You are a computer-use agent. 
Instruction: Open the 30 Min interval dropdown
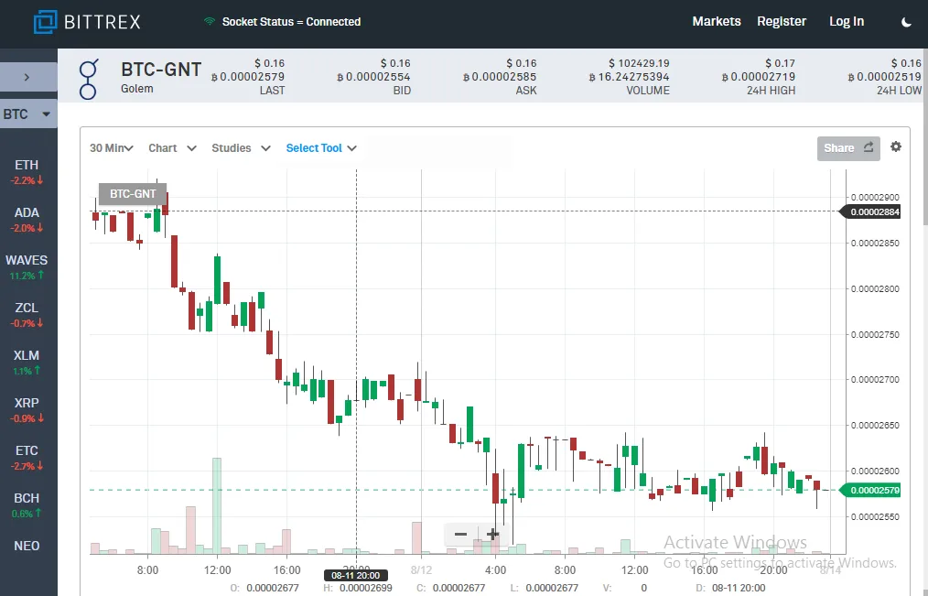click(x=112, y=148)
